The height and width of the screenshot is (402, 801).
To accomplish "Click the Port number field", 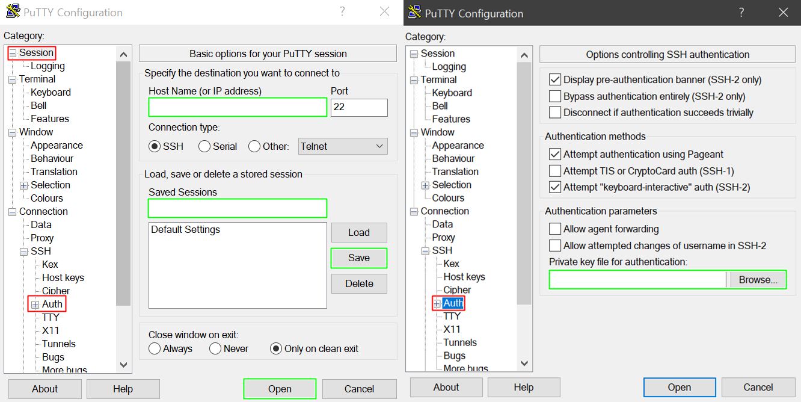I will pyautogui.click(x=359, y=108).
